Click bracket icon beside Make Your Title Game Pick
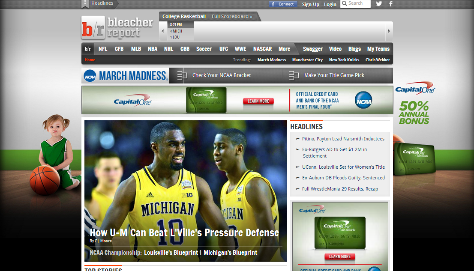The height and width of the screenshot is (271, 474). (294, 75)
